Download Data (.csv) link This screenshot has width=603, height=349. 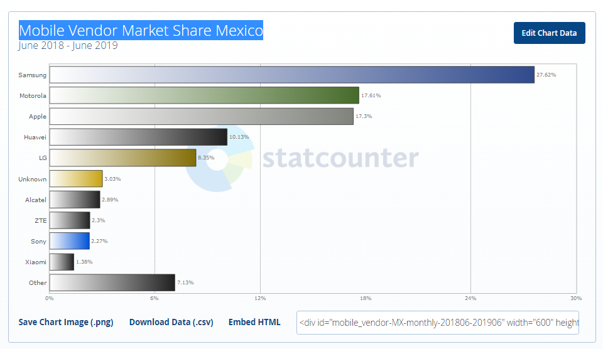click(x=171, y=322)
